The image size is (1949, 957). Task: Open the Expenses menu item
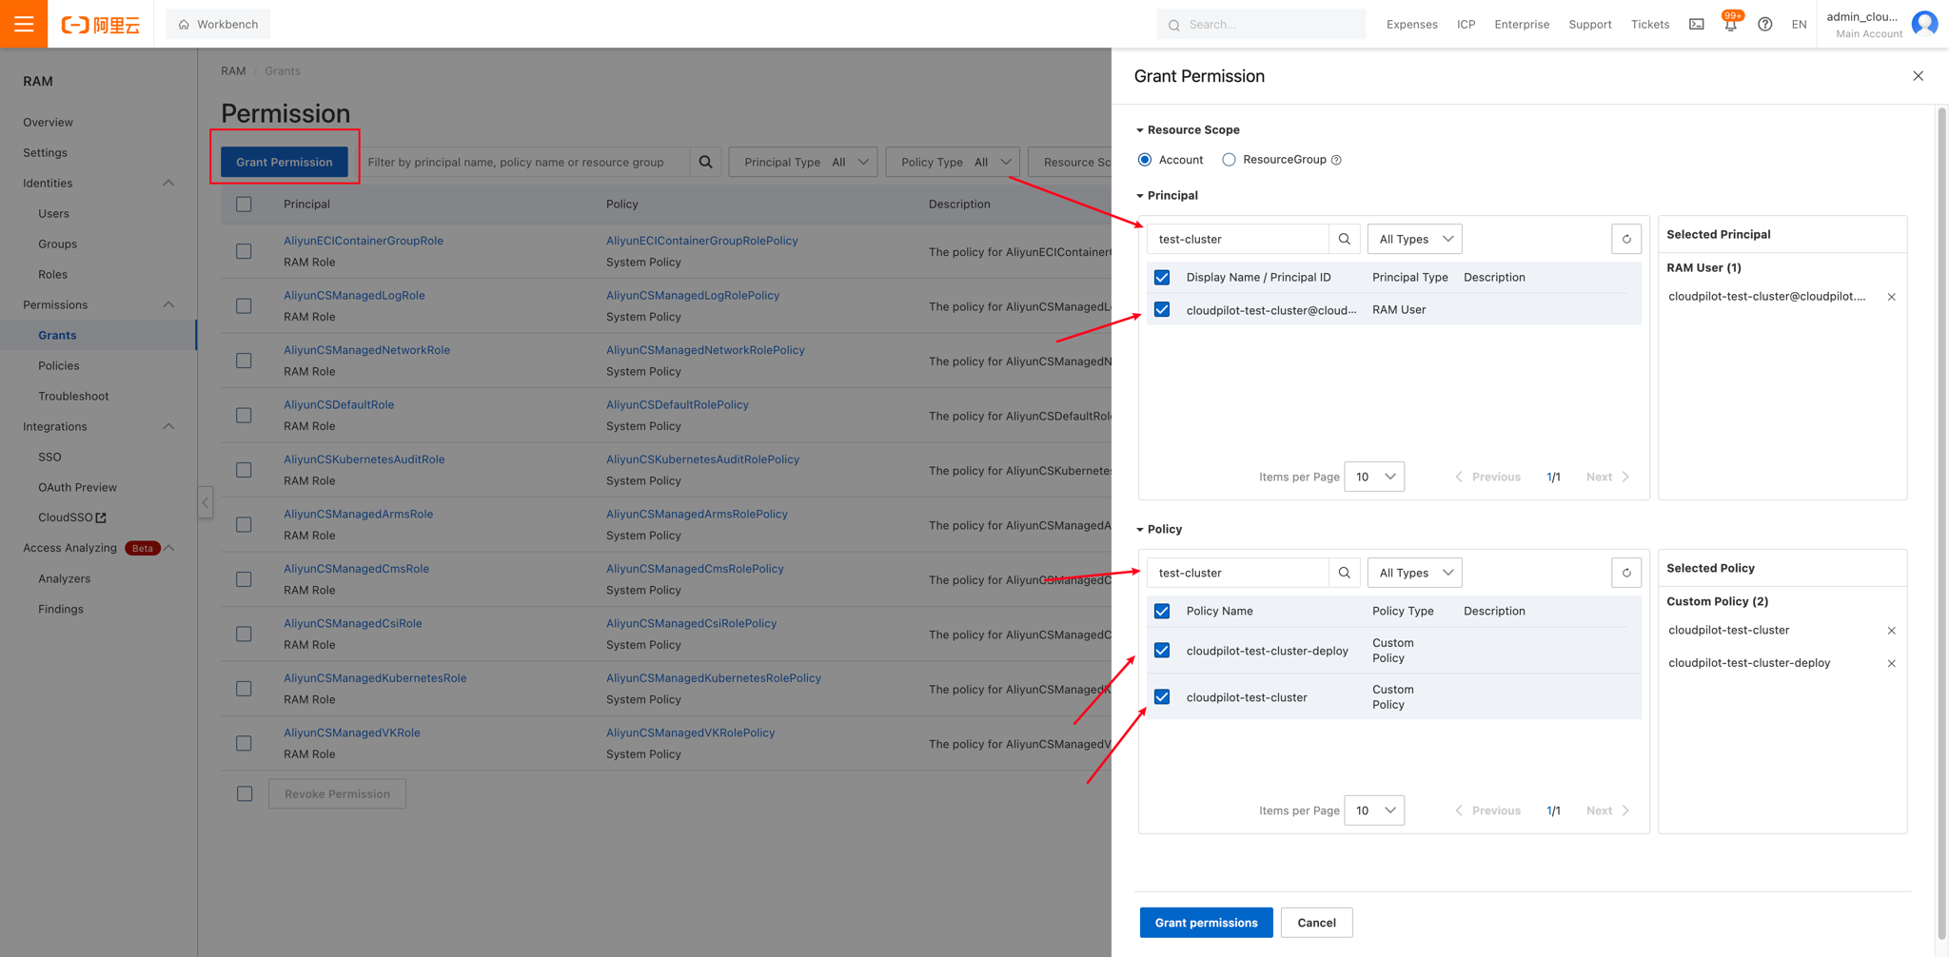click(1411, 24)
